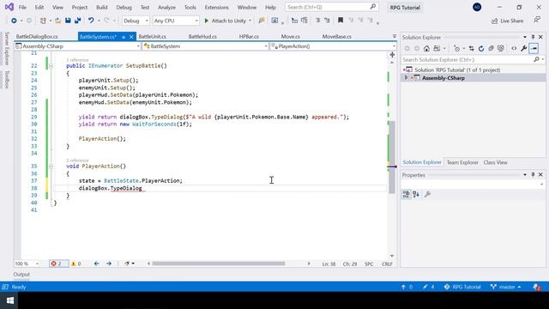Click the Property Pages wrench icon

pos(427,195)
